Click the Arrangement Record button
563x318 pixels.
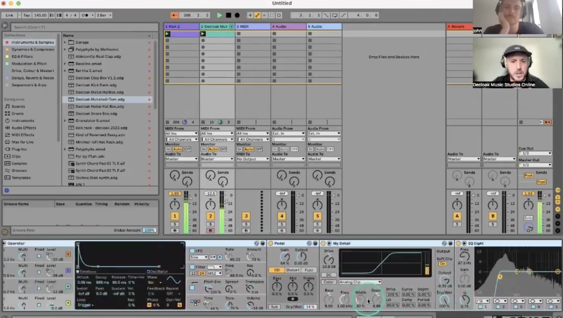(x=237, y=15)
